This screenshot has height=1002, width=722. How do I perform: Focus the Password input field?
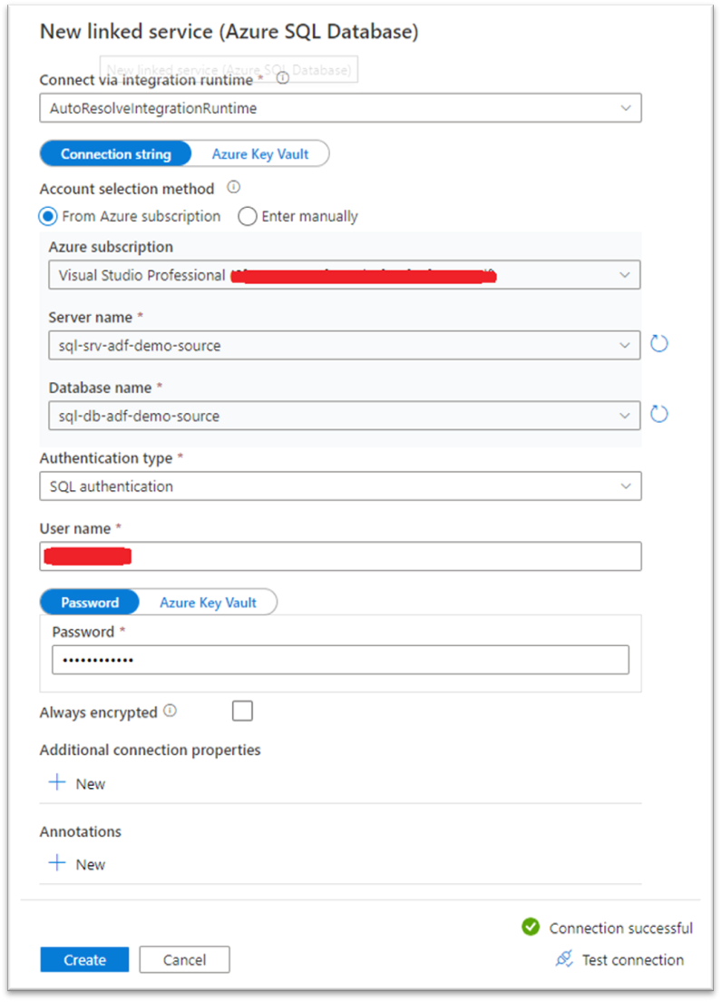340,660
